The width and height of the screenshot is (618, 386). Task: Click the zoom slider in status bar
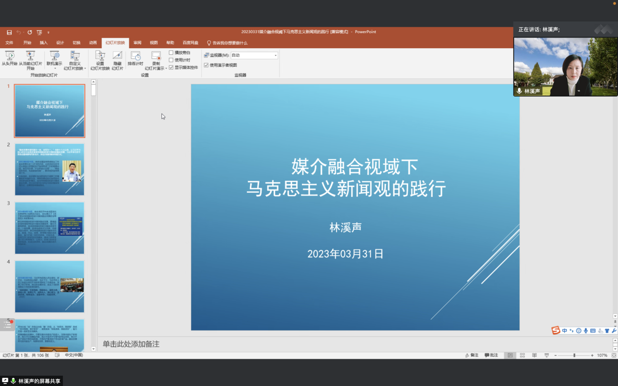click(574, 355)
